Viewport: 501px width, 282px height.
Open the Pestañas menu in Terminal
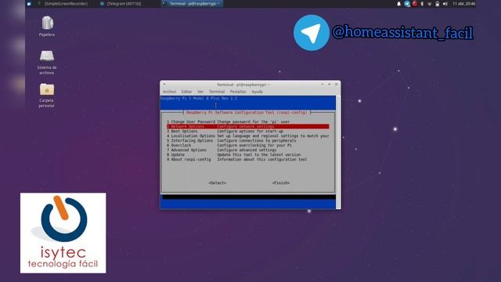click(238, 92)
